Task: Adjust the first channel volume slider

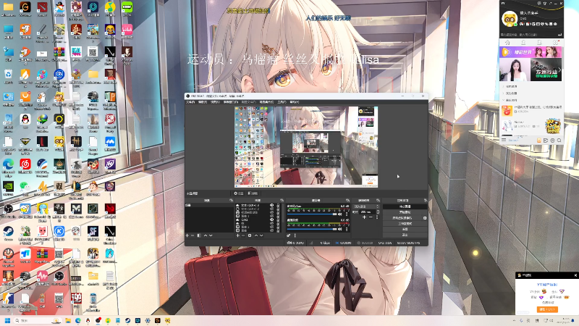Action: 312,214
